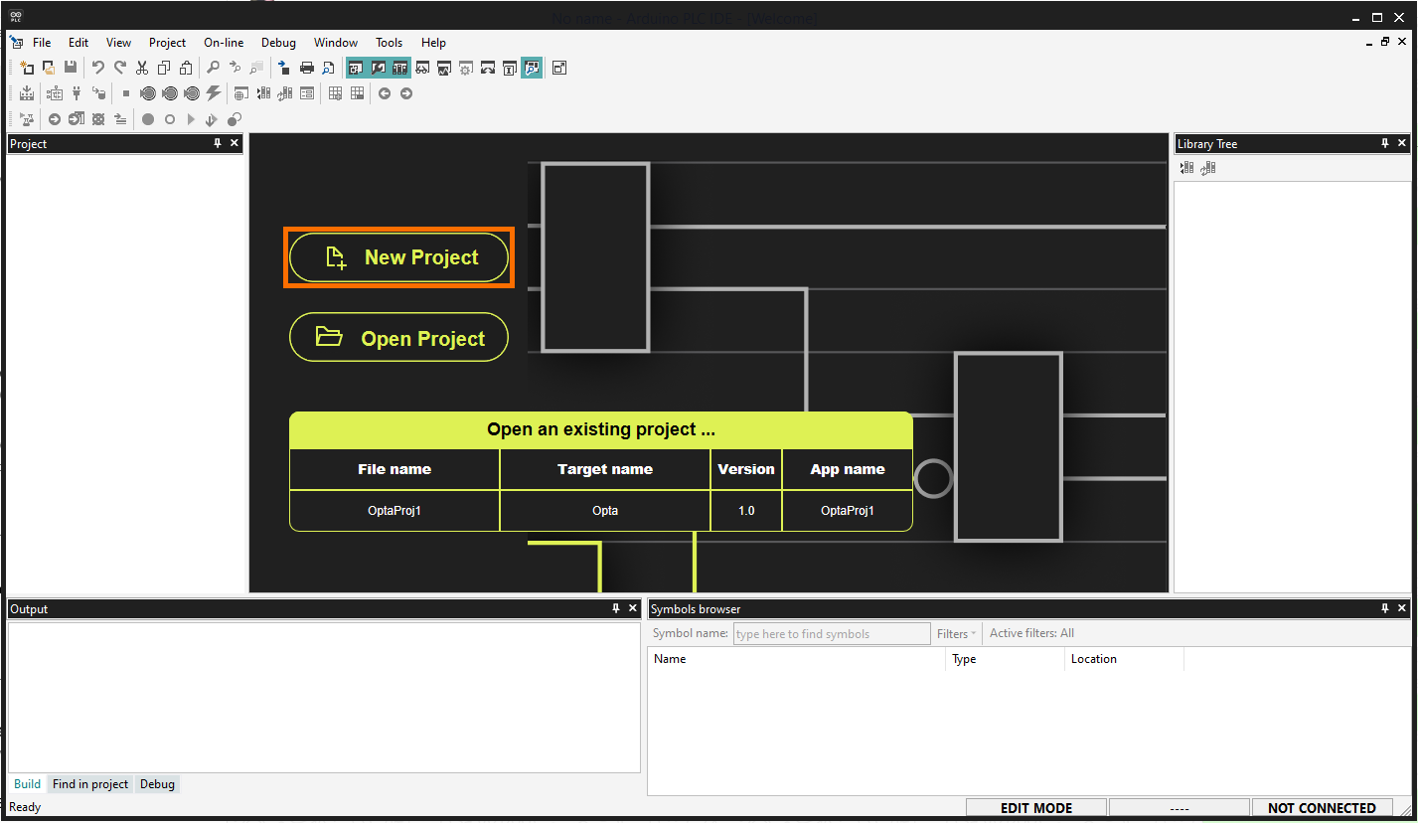Image resolution: width=1418 pixels, height=823 pixels.
Task: Undo the last action
Action: [x=98, y=68]
